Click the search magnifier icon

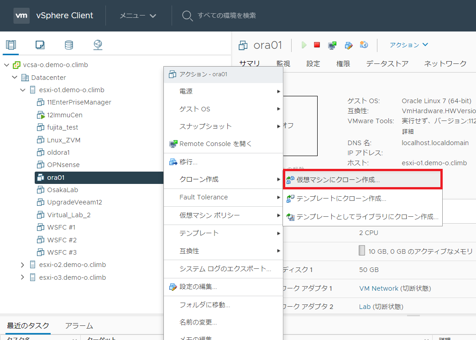point(187,16)
